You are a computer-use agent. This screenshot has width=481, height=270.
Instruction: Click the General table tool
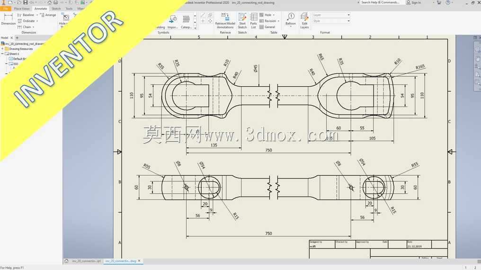(267, 27)
